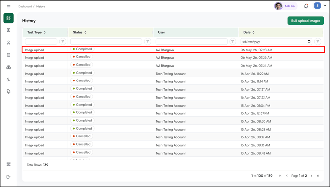Image resolution: width=330 pixels, height=187 pixels.
Task: Select row dated 06 May' 26, 07:28 AM
Action: click(173, 50)
